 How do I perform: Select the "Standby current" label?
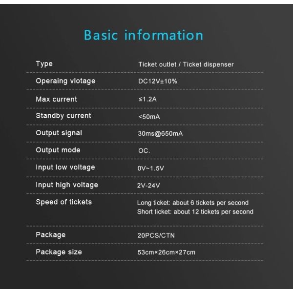[63, 116]
